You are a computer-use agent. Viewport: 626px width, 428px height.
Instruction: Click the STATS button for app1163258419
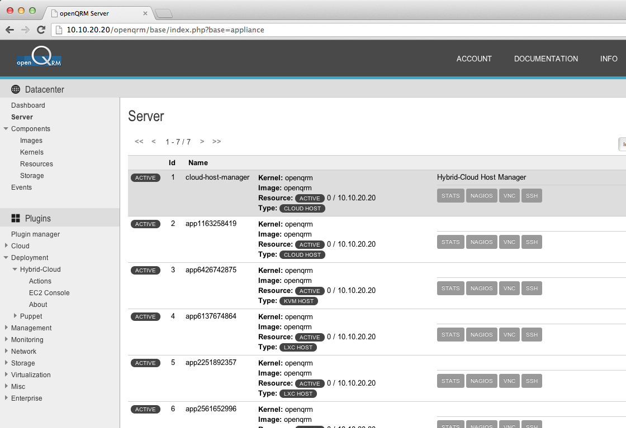point(450,242)
